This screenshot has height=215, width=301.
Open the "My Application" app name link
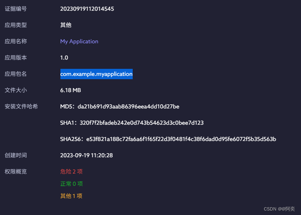tap(79, 41)
